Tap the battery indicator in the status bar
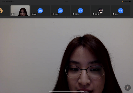The image size is (133, 93). 130,1
